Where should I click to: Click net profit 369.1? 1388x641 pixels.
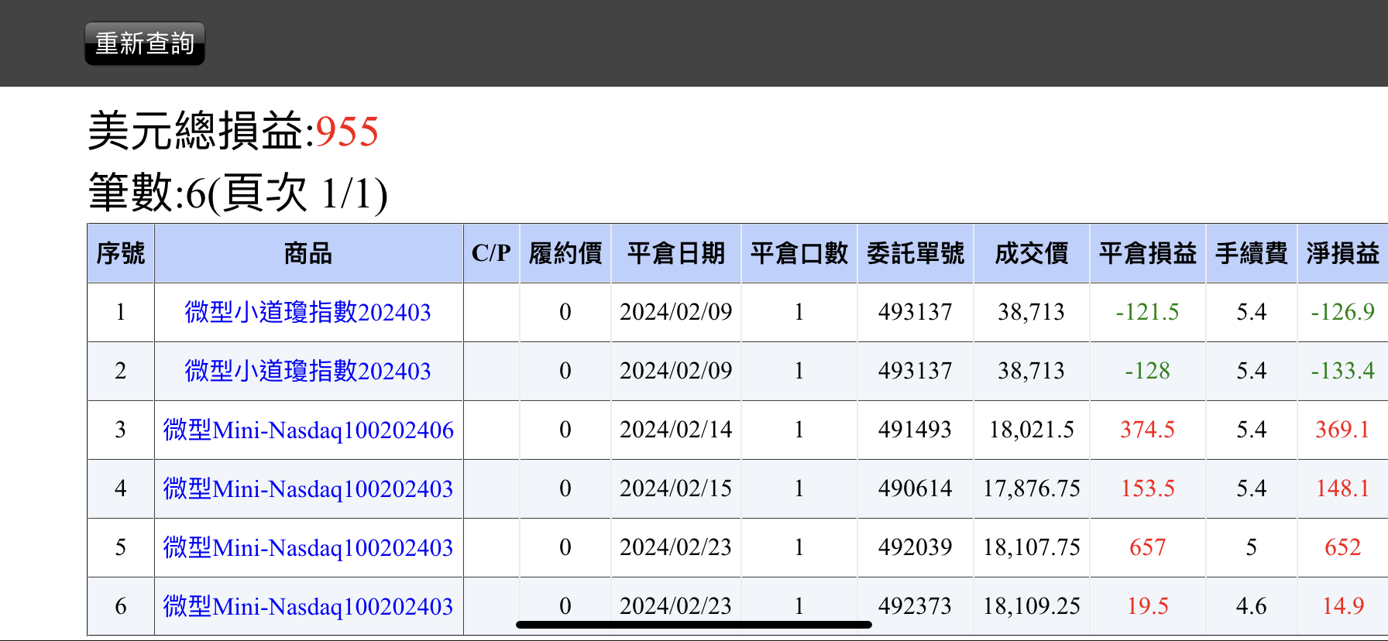(x=1342, y=430)
